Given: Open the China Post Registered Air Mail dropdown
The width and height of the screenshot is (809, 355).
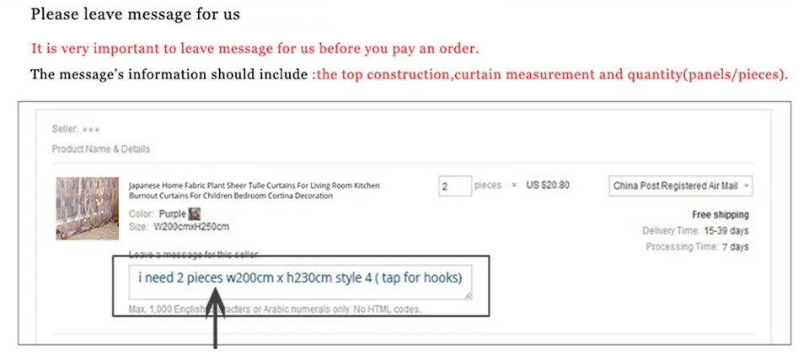Looking at the screenshot, I should [680, 186].
